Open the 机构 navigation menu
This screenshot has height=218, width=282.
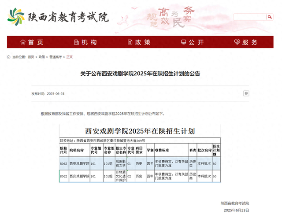[x=85, y=42]
